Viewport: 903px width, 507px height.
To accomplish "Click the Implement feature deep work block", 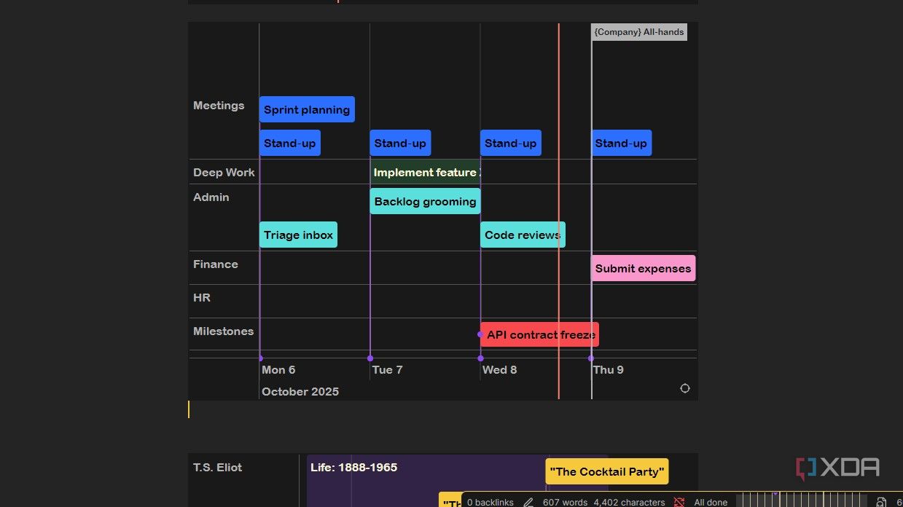I will tap(426, 172).
